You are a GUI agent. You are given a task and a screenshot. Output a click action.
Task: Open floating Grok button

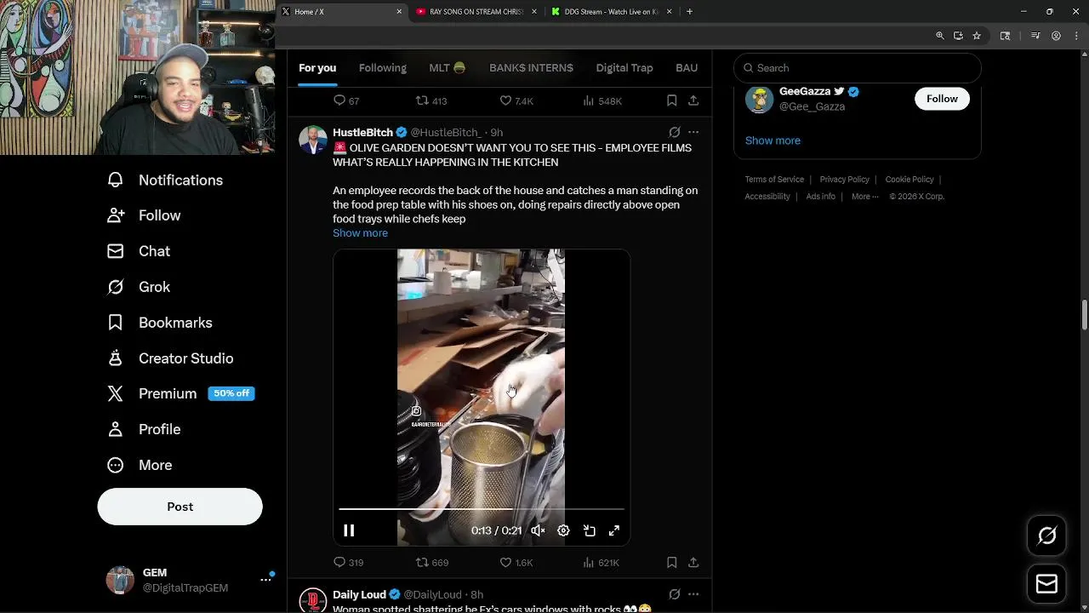[x=1046, y=535]
